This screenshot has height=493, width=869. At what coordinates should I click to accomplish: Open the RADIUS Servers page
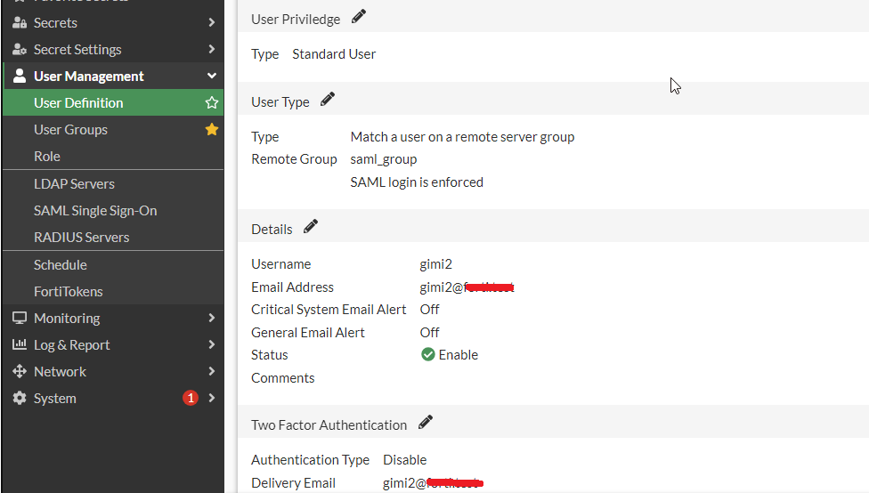pyautogui.click(x=82, y=238)
